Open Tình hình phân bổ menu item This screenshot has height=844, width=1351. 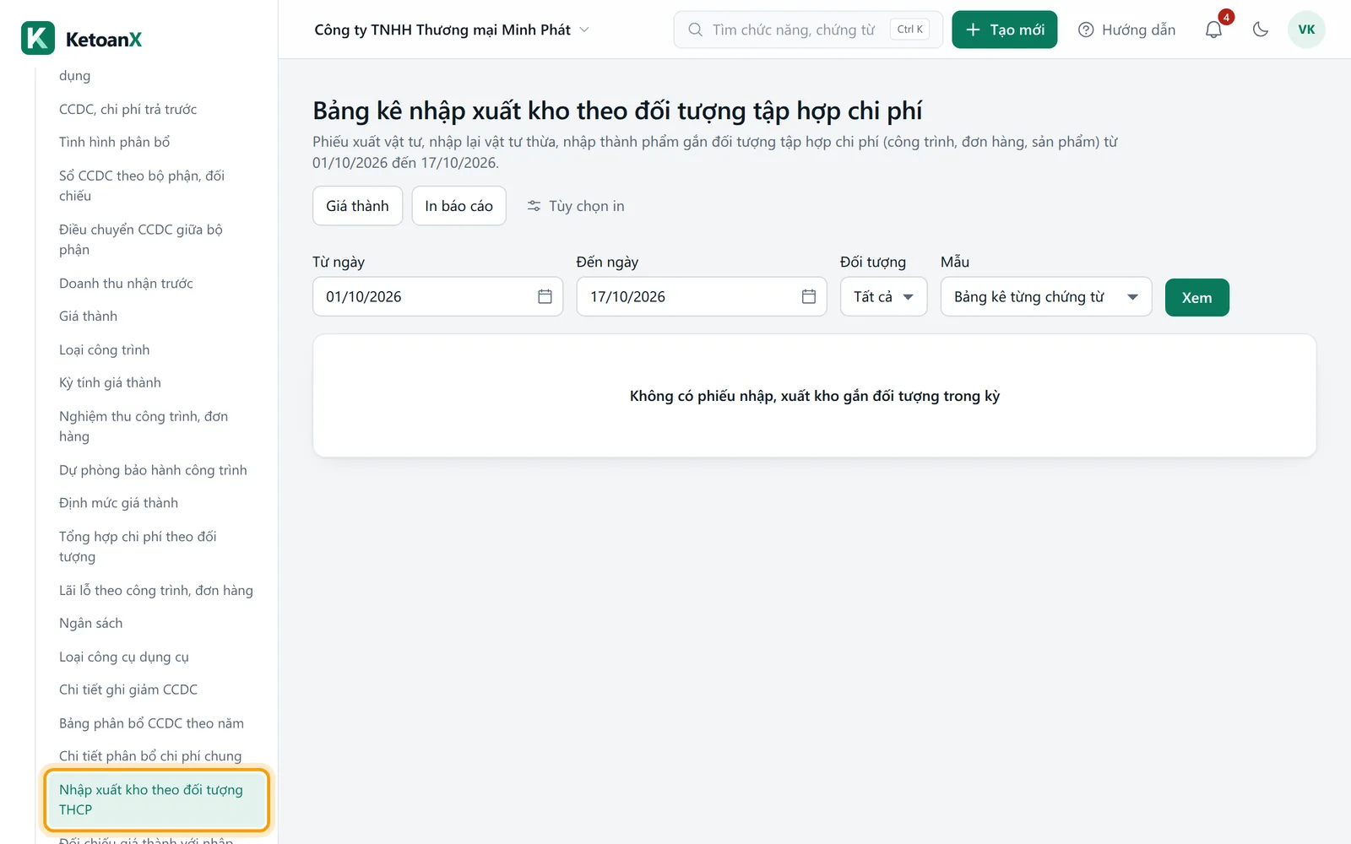pos(114,142)
